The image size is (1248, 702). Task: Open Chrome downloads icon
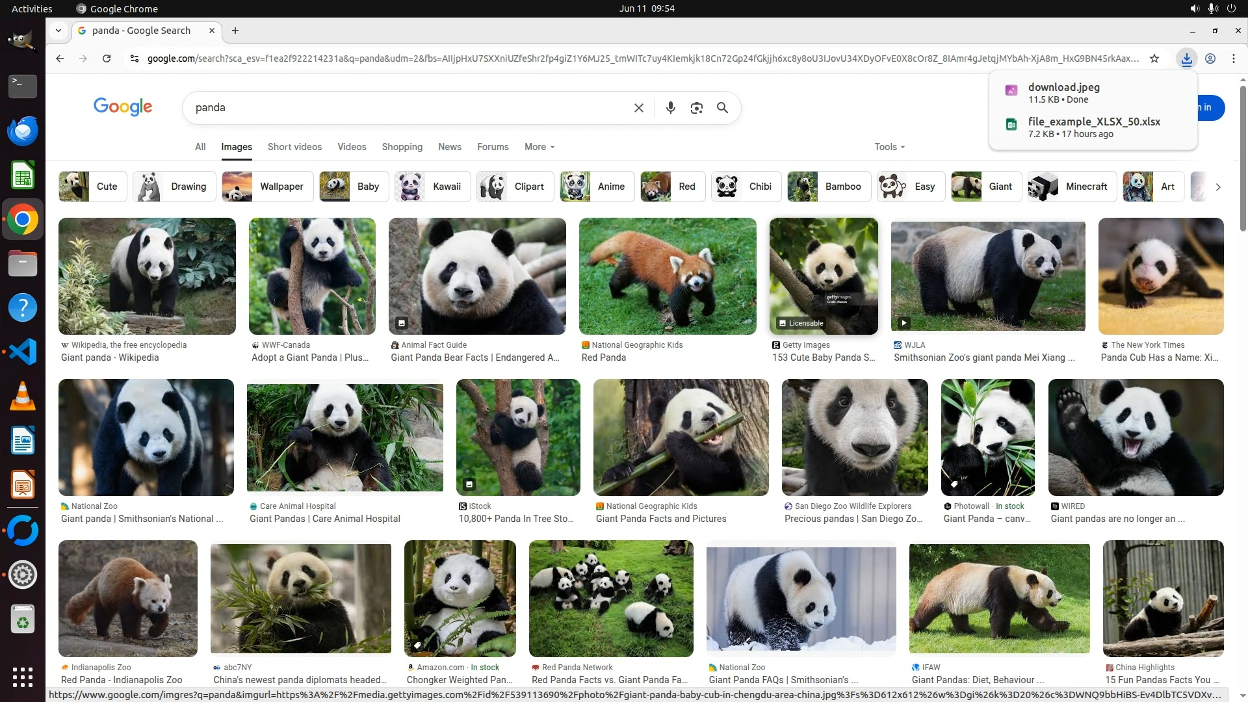point(1186,58)
